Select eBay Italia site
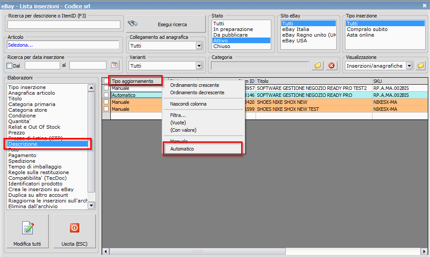This screenshot has width=430, height=257. [x=308, y=29]
